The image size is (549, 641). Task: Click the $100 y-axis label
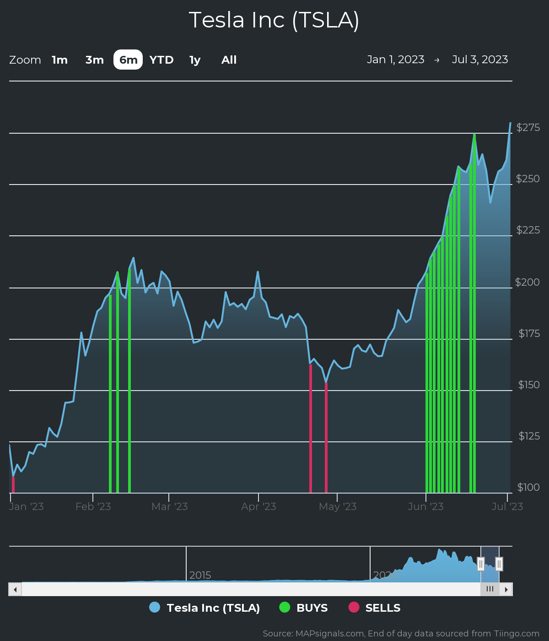528,487
